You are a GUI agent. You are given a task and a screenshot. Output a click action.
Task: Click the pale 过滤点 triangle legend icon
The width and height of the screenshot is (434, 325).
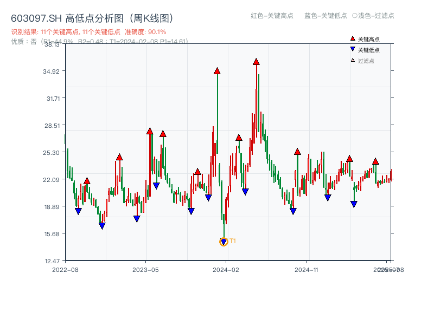click(352, 60)
